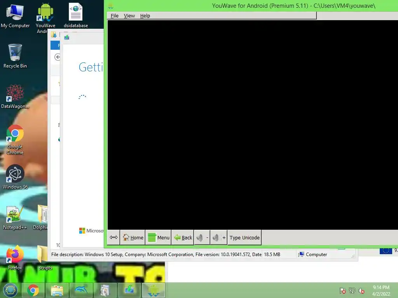Image resolution: width=398 pixels, height=298 pixels.
Task: Click the Back button in YouWave toolbar
Action: coord(183,237)
